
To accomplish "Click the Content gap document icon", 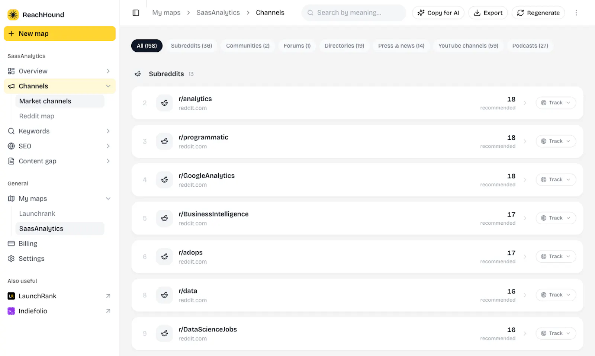I will (11, 161).
